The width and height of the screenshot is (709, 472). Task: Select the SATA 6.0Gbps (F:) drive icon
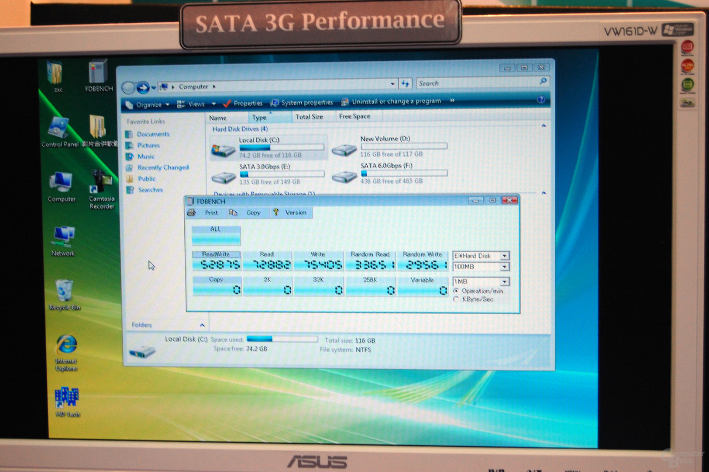pyautogui.click(x=344, y=176)
